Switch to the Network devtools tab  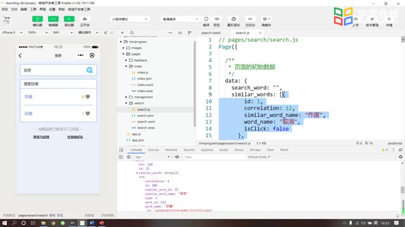tap(171, 150)
